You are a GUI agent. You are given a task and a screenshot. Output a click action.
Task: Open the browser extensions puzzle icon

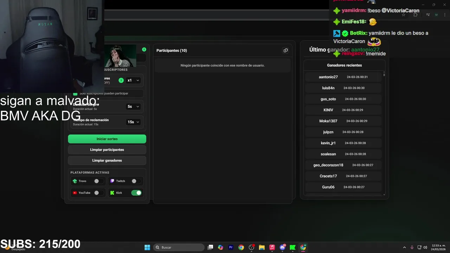coord(416,15)
